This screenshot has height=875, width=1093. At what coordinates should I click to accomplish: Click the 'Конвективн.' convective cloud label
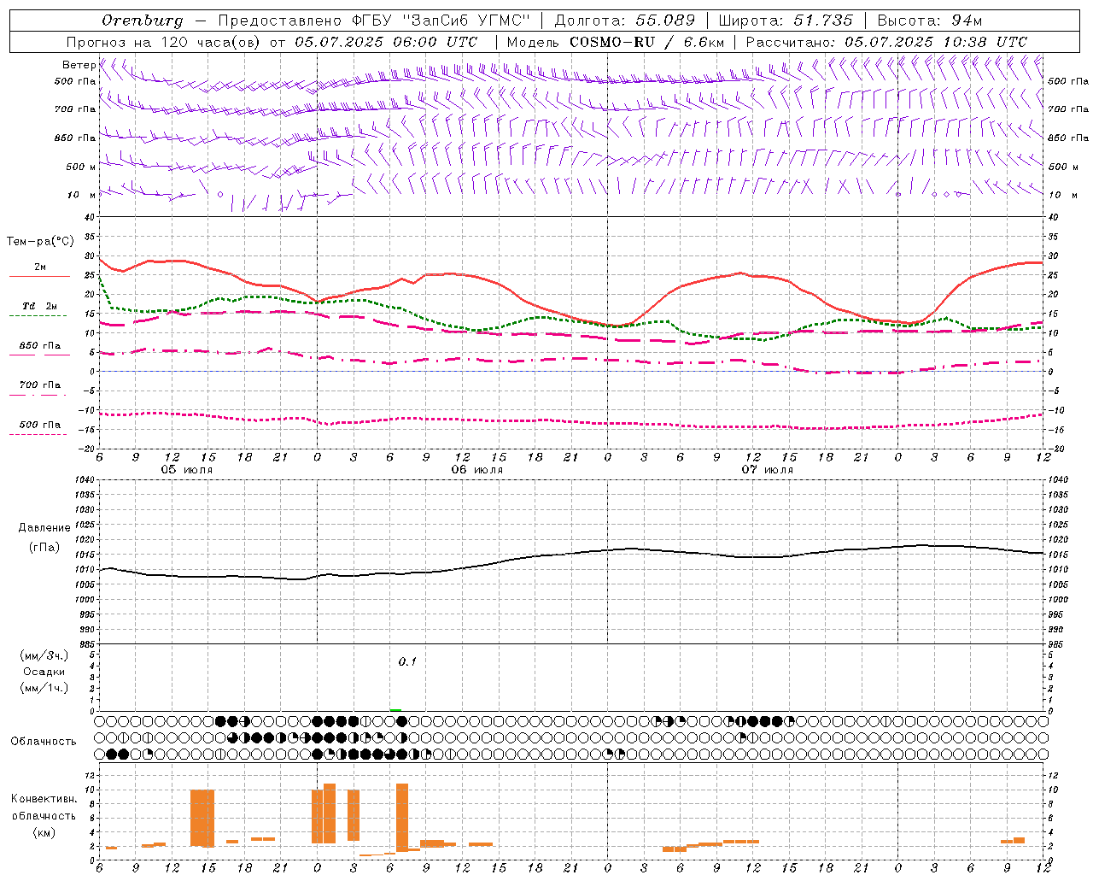coord(44,799)
